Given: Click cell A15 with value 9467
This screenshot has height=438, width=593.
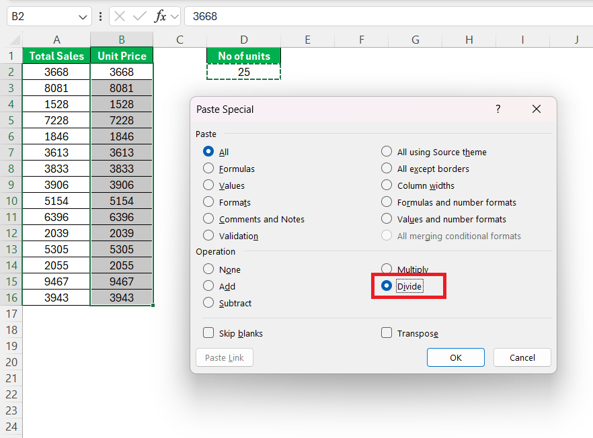Looking at the screenshot, I should click(56, 281).
